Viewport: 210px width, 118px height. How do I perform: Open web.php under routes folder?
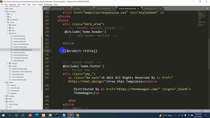tap(13, 93)
